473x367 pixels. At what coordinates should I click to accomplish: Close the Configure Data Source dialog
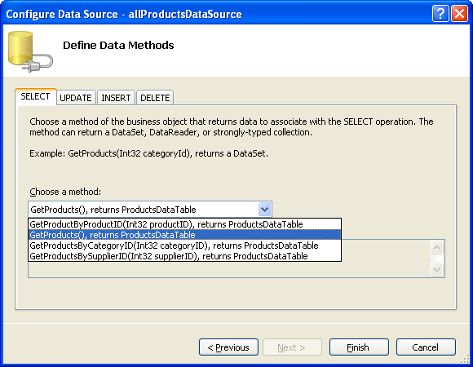pos(459,14)
